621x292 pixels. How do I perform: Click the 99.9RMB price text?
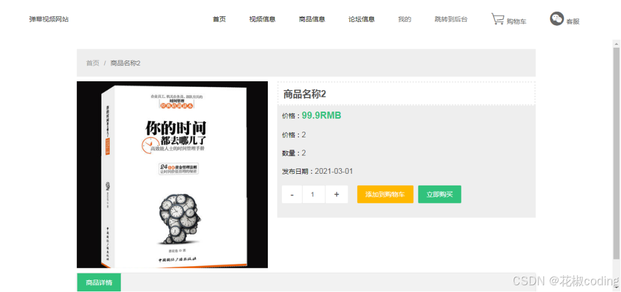pyautogui.click(x=322, y=115)
